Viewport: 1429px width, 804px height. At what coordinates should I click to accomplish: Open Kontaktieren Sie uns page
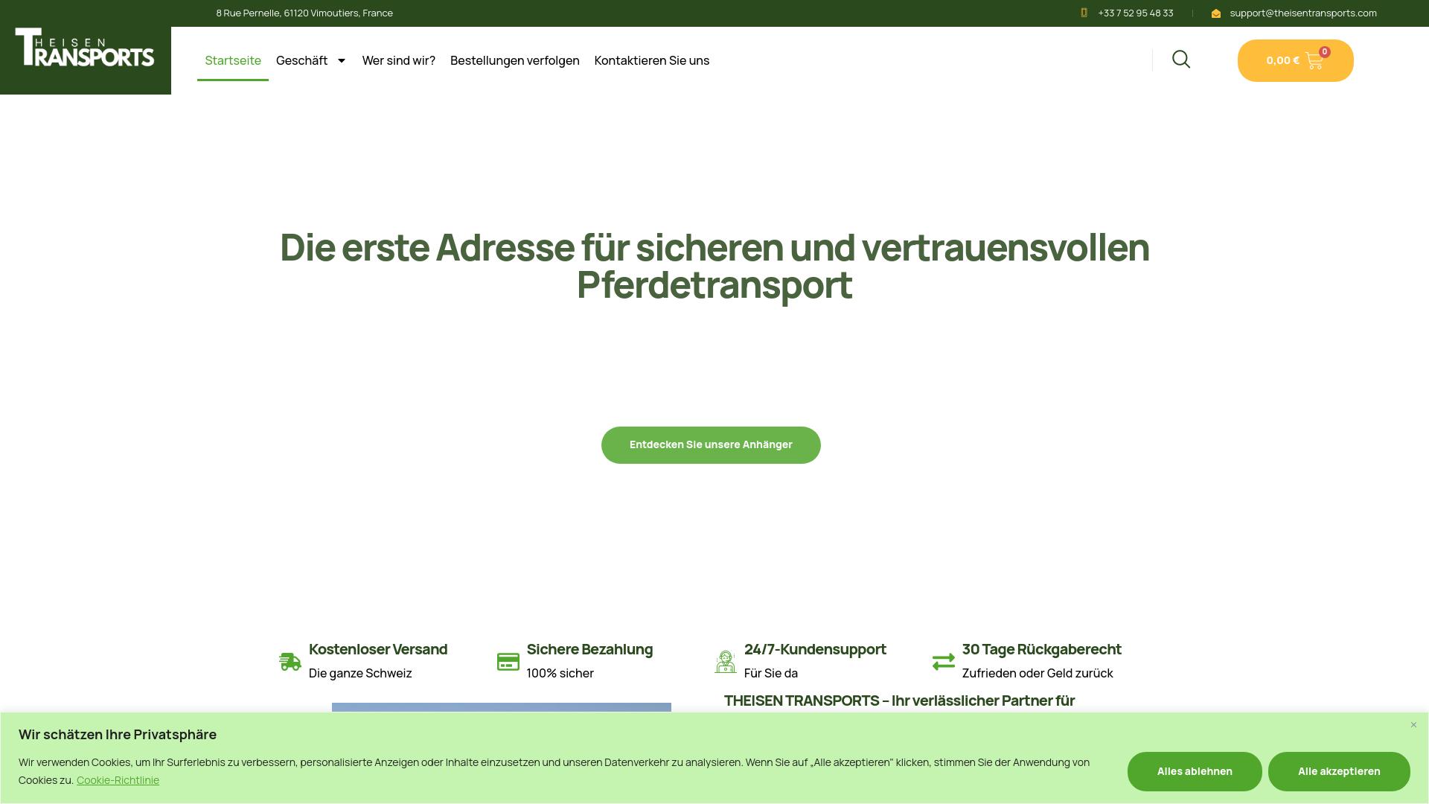point(651,61)
